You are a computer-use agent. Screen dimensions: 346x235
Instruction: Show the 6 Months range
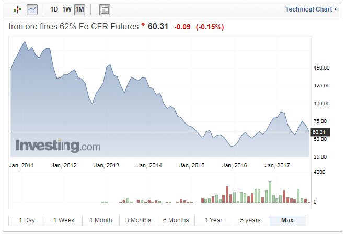(x=176, y=220)
